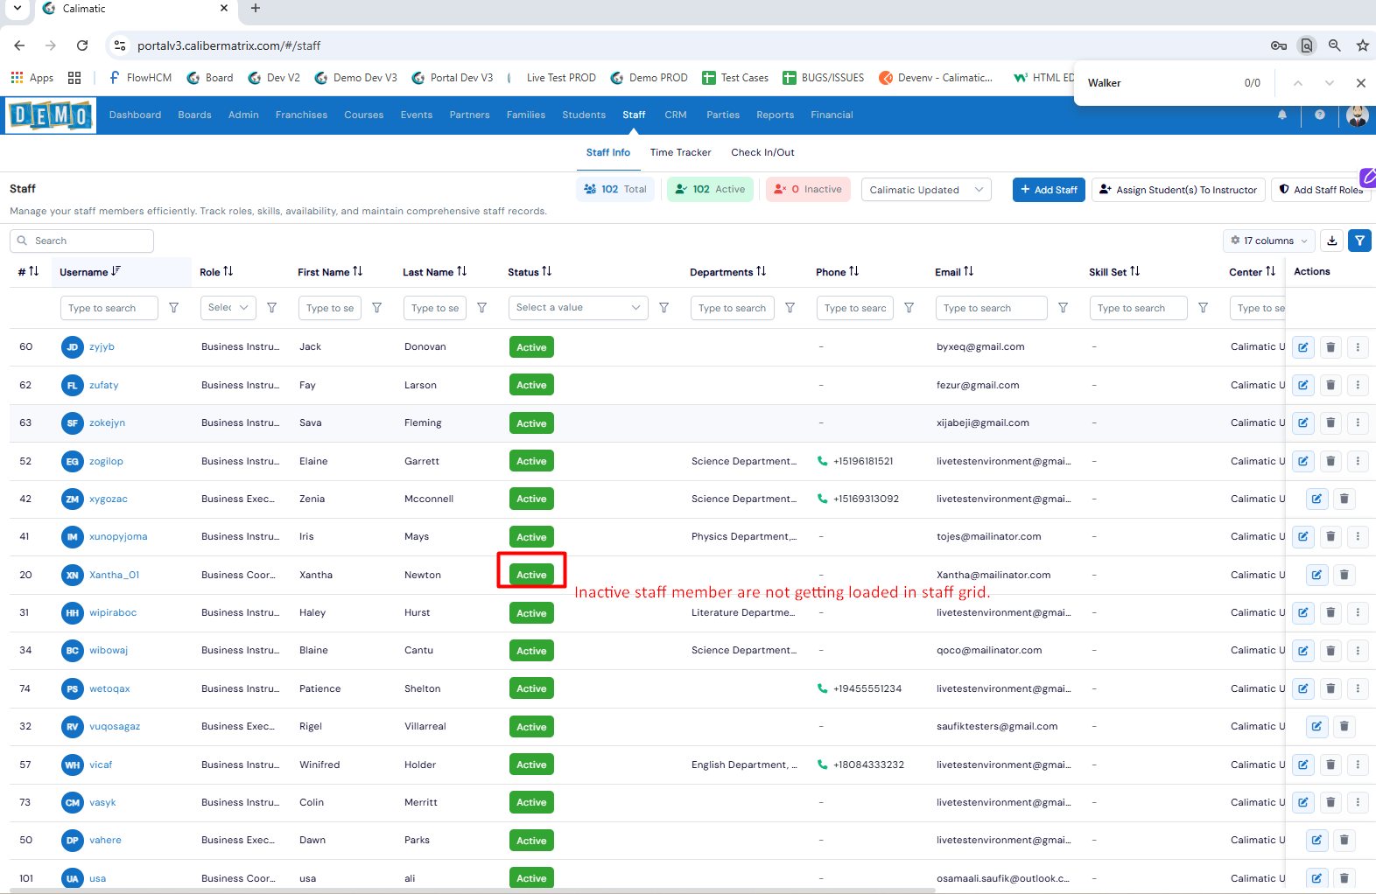This screenshot has width=1376, height=894.
Task: Open the Xantha_01 username link
Action: [x=114, y=575]
